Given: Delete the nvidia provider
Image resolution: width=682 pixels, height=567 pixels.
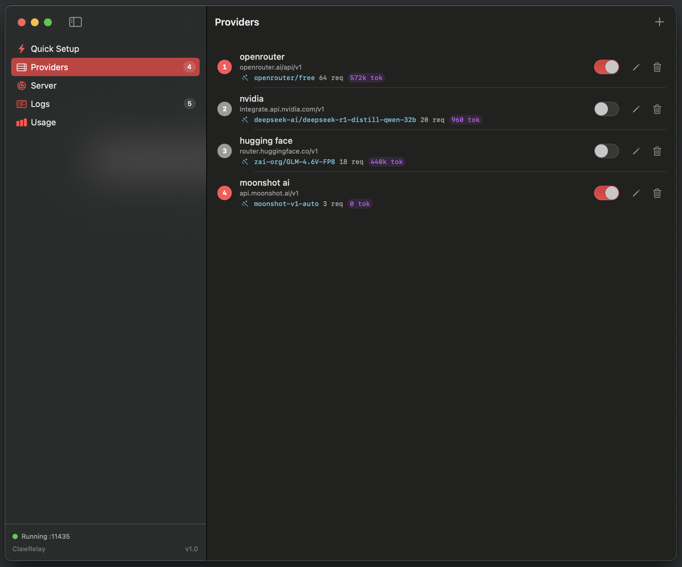Looking at the screenshot, I should [657, 109].
